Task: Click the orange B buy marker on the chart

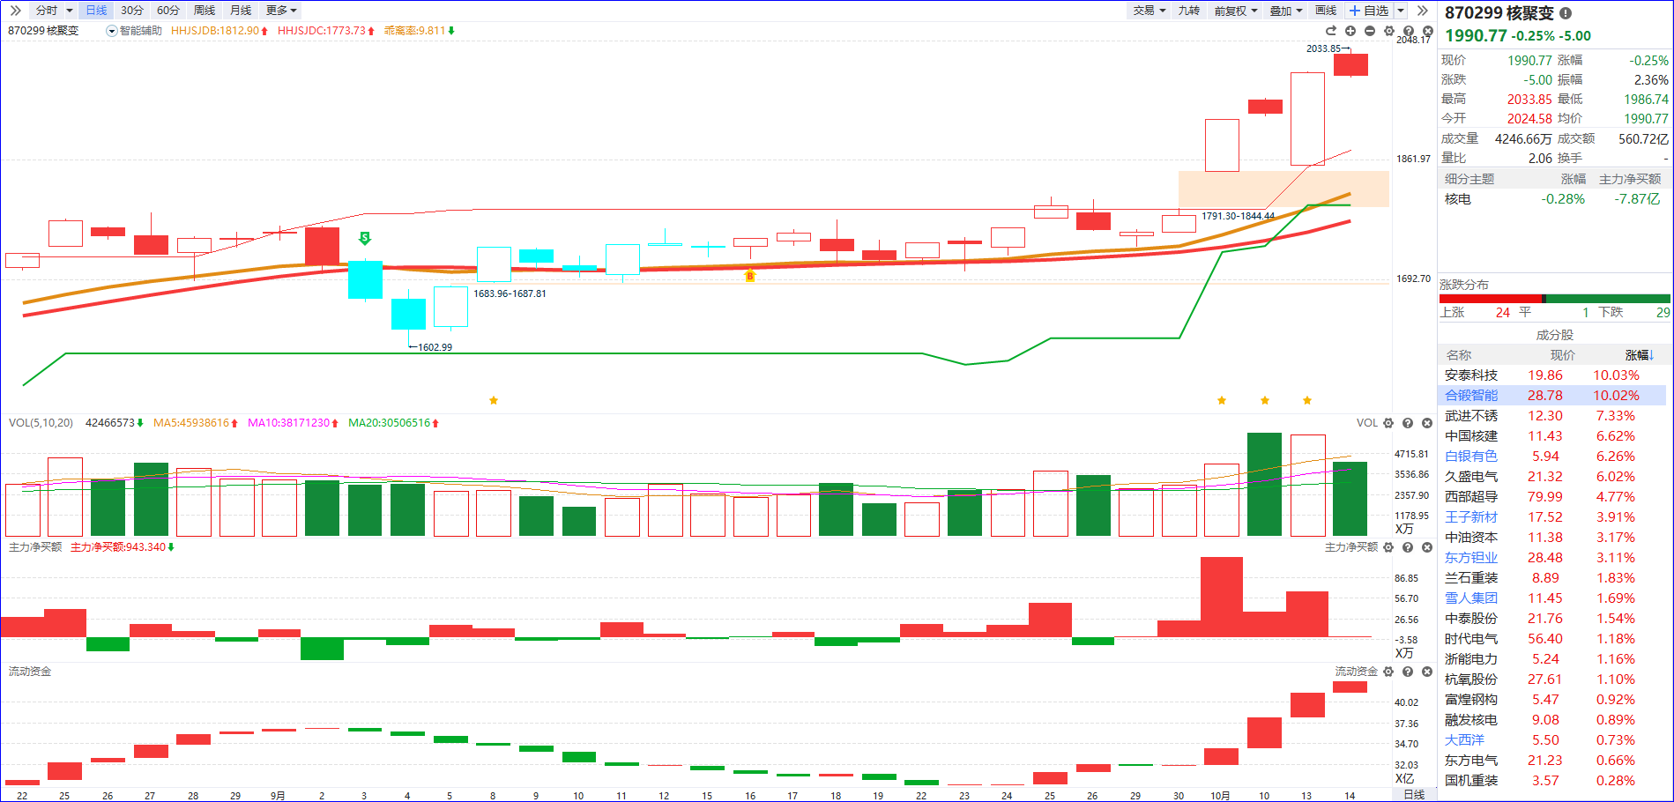Action: (x=750, y=277)
